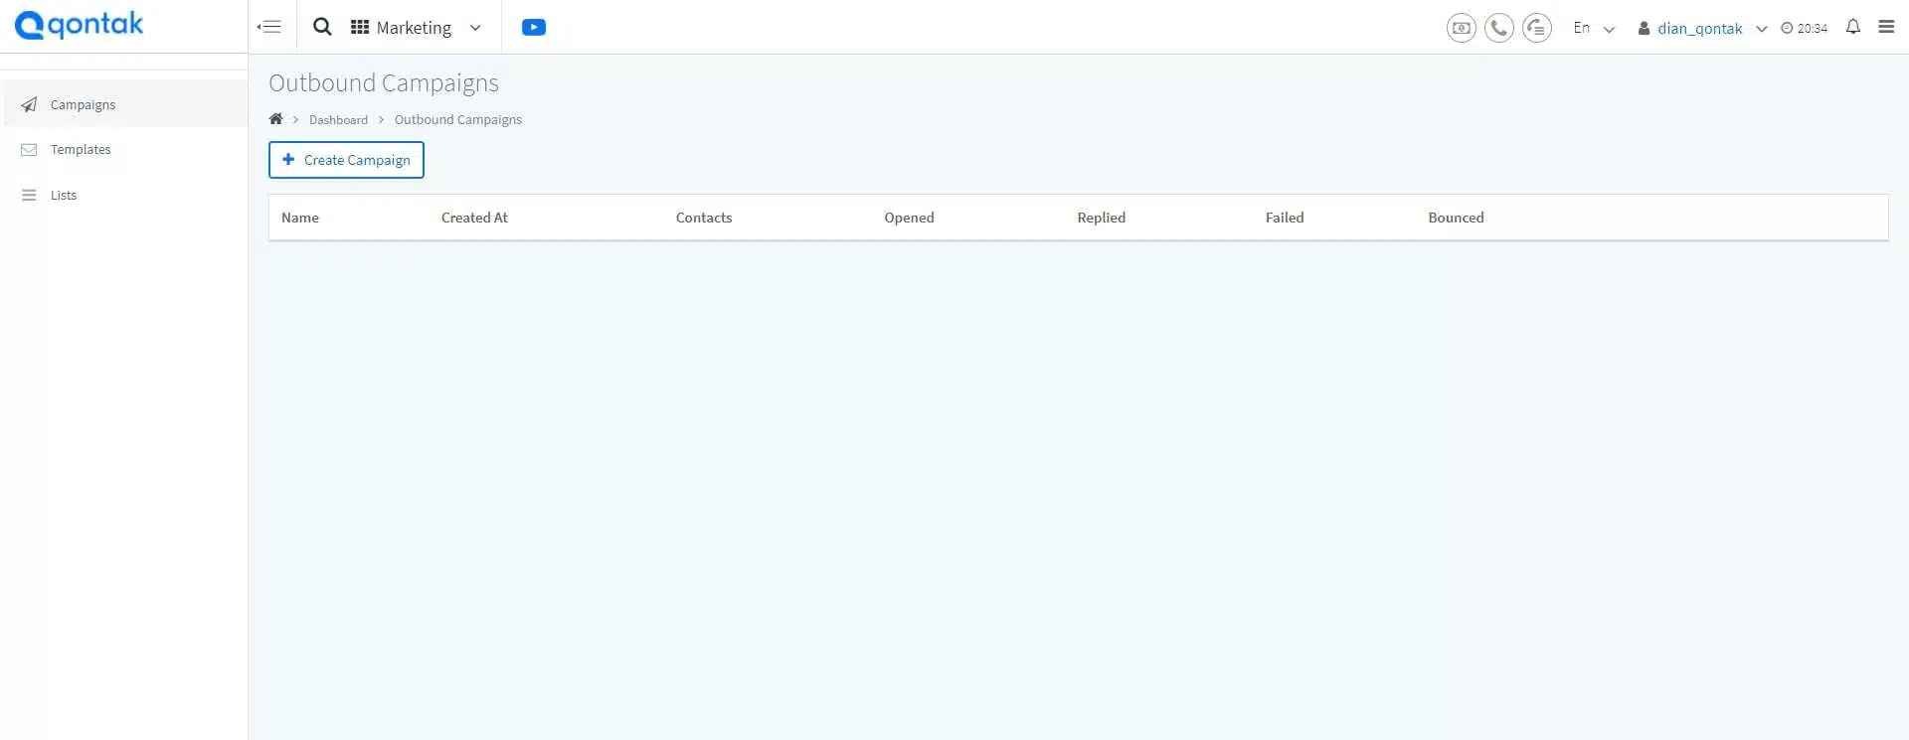Click the Created At column header
Viewport: 1909px width, 740px height.
point(474,218)
